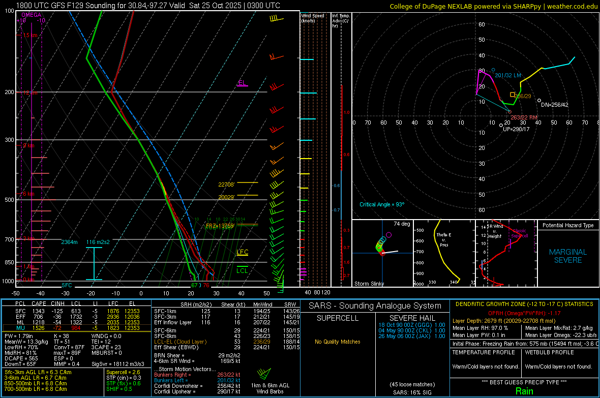Screen dimensions: 600x398
Task: Click the SFC-1km row in the SRH table
Action: [227, 311]
